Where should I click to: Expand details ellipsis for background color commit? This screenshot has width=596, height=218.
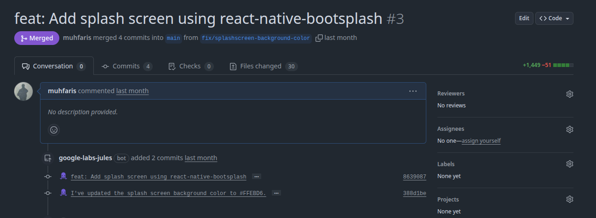[276, 193]
